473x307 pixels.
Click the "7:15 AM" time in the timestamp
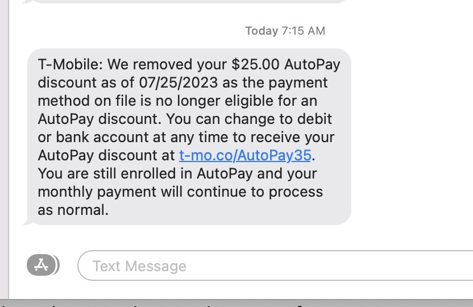(x=304, y=31)
